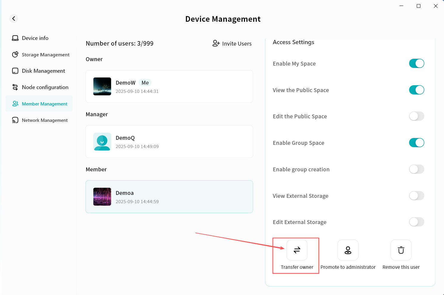Select the Member Management tab
This screenshot has height=295, width=444.
click(44, 104)
